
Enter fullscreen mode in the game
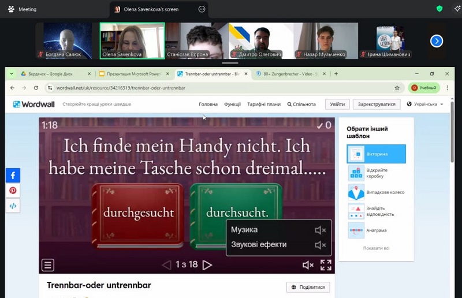pyautogui.click(x=326, y=265)
